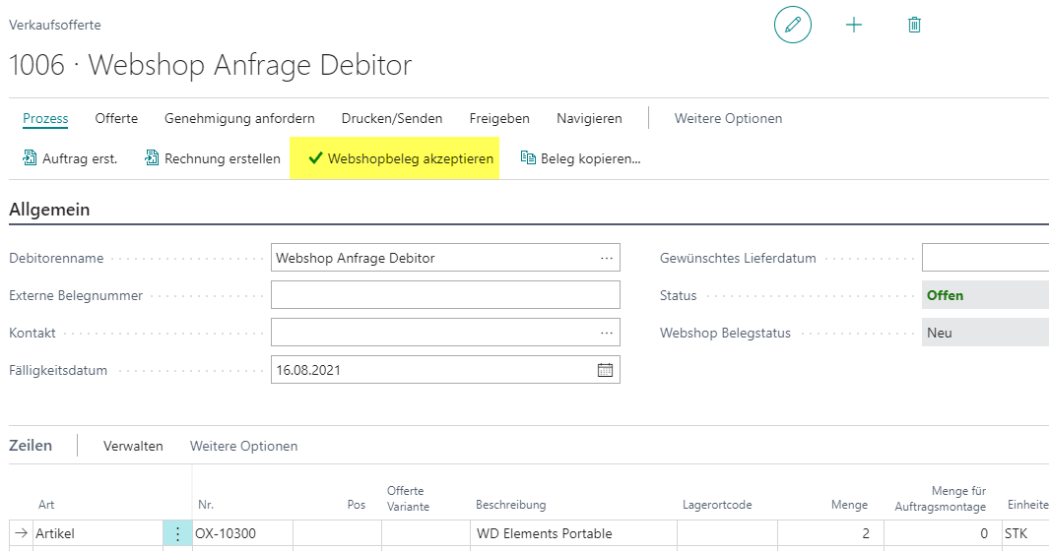
Task: Click the Pos column header
Action: pyautogui.click(x=356, y=505)
